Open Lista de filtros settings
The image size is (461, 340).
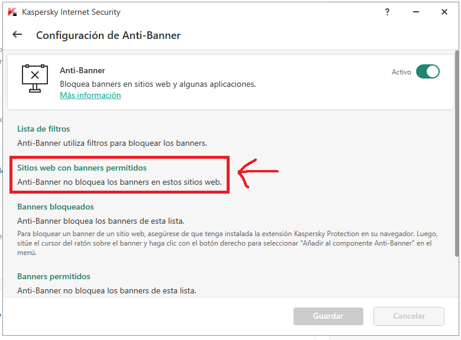tap(44, 129)
